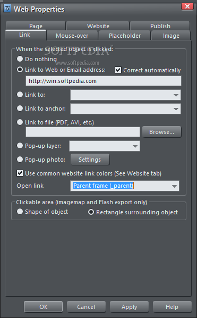Select the Shape of object option

(x=20, y=212)
